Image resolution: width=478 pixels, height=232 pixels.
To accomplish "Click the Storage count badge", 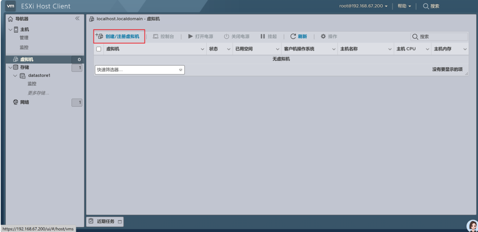I will (77, 67).
